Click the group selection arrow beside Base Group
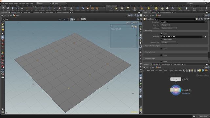210x118 pixels. 206,36
